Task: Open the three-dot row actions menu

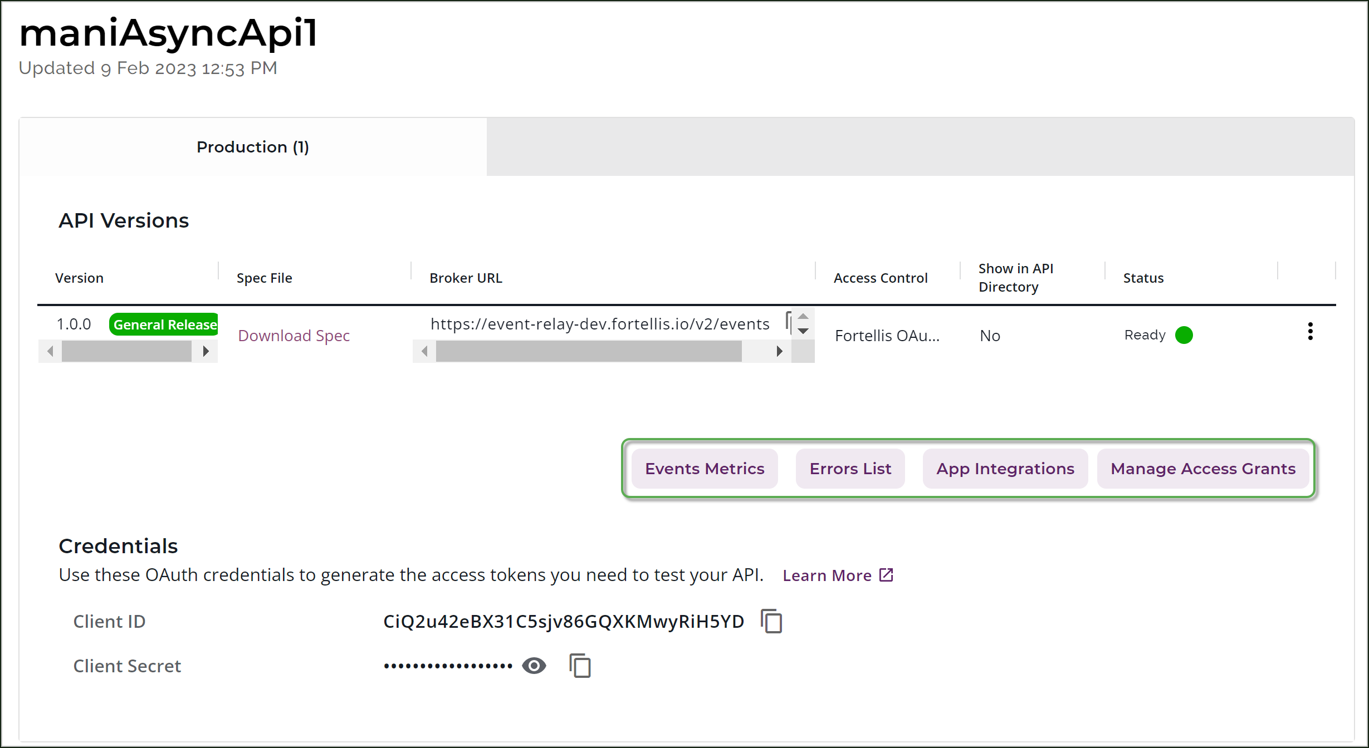Action: 1310,332
